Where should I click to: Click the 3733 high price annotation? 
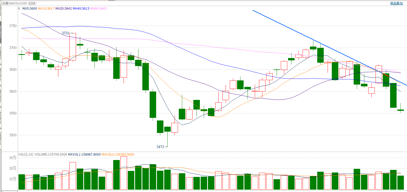pos(66,33)
